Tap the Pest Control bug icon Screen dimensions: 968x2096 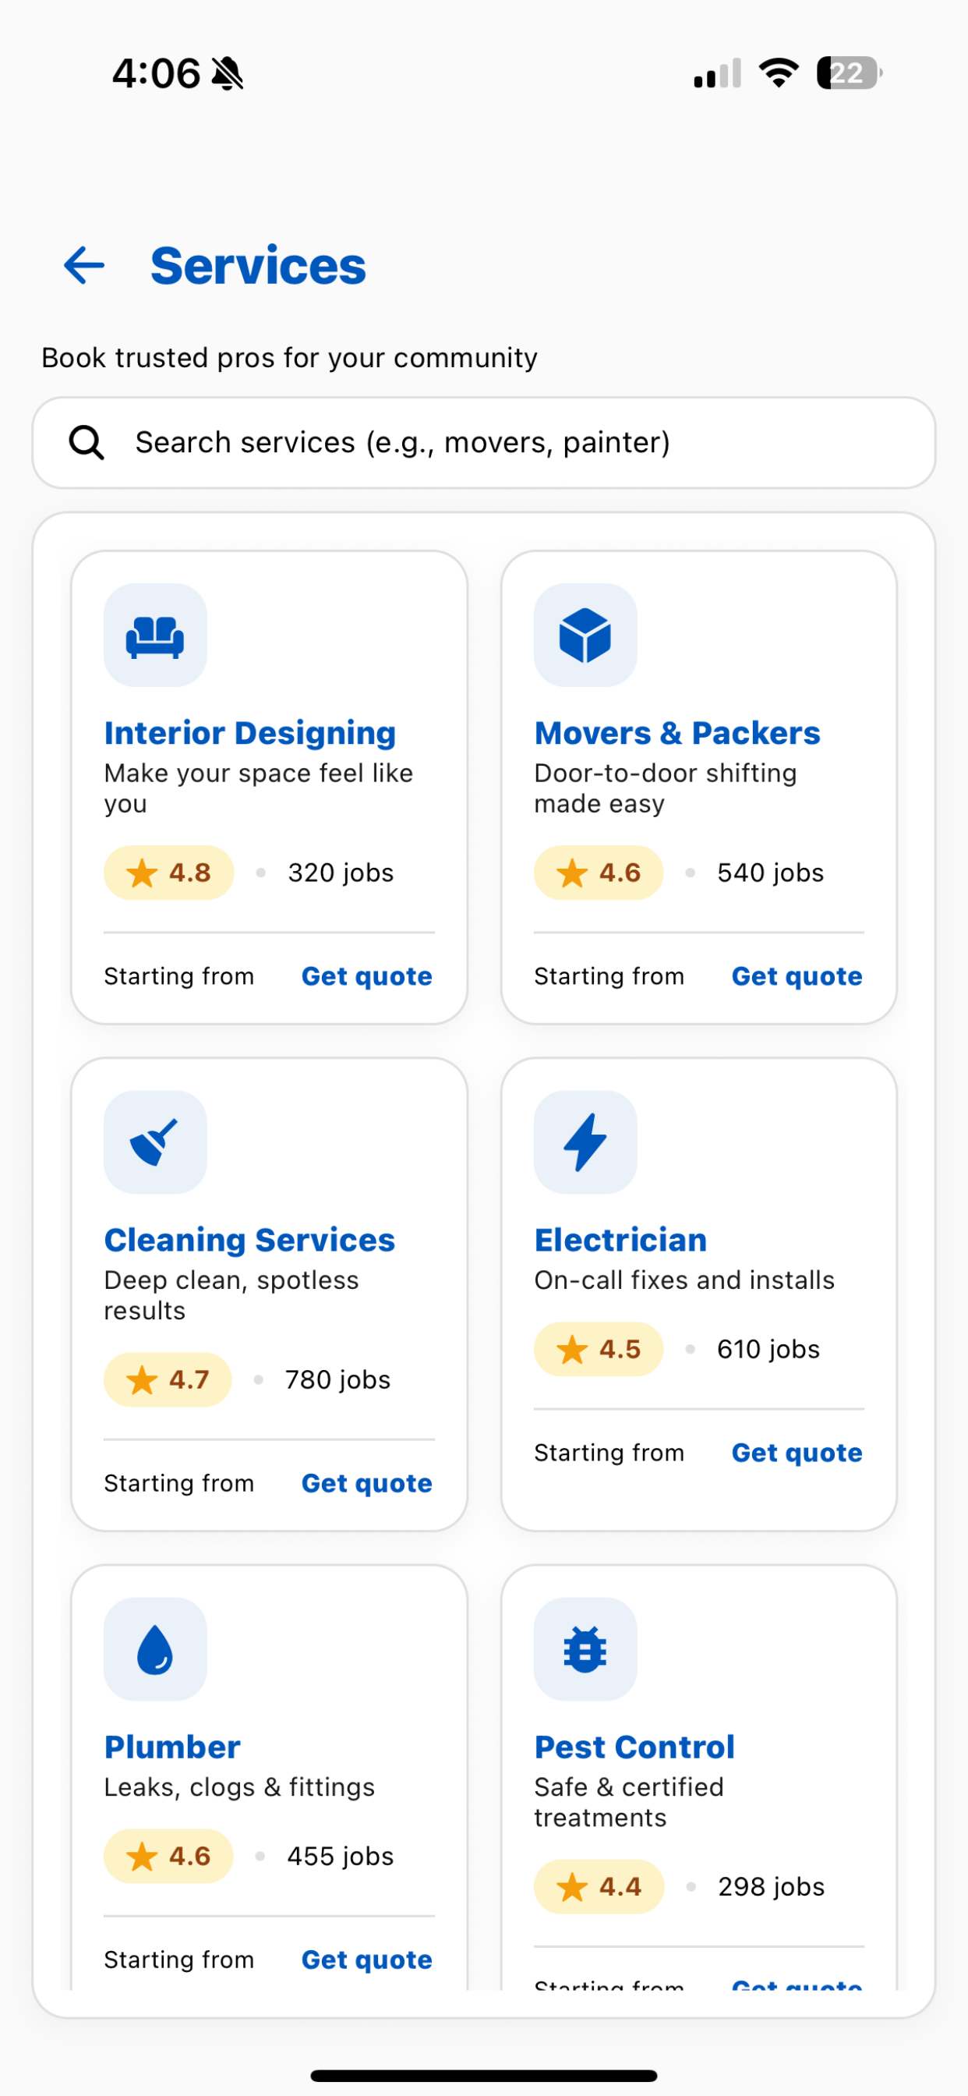click(x=585, y=1649)
